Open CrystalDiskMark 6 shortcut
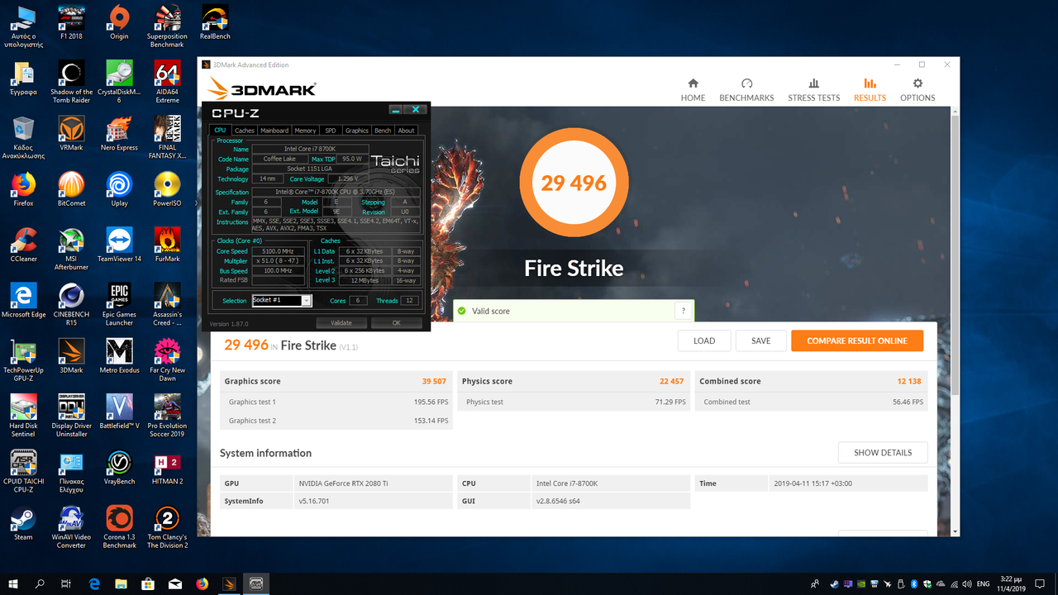 (119, 82)
